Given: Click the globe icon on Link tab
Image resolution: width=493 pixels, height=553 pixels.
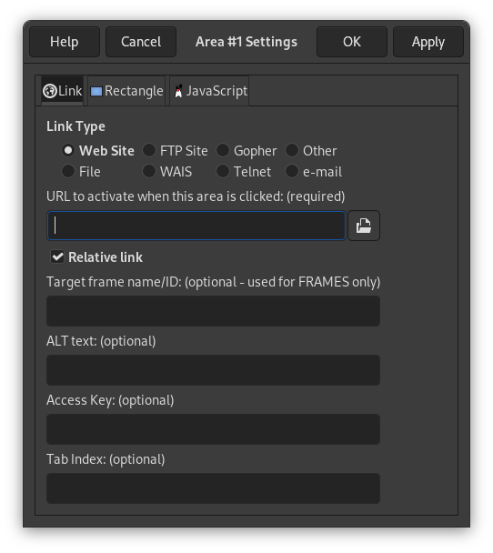Looking at the screenshot, I should pos(49,91).
